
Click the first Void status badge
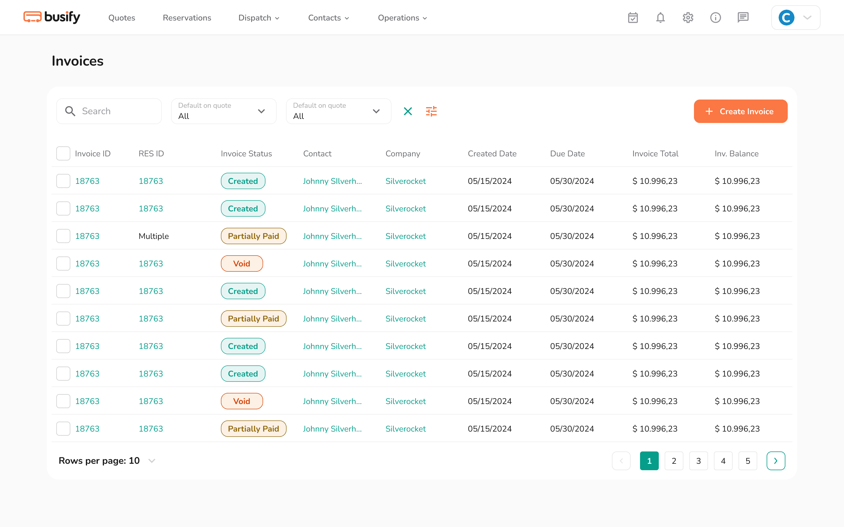point(242,263)
